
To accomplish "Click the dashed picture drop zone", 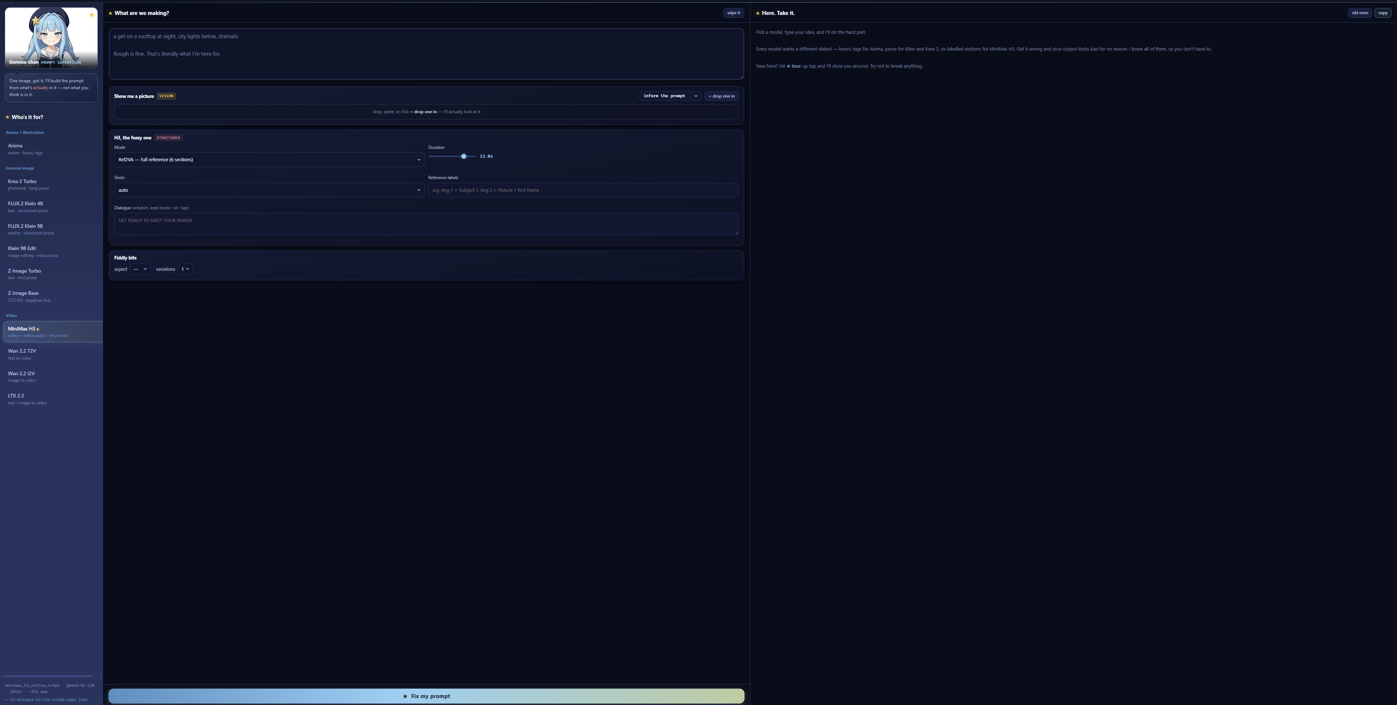I will tap(426, 112).
